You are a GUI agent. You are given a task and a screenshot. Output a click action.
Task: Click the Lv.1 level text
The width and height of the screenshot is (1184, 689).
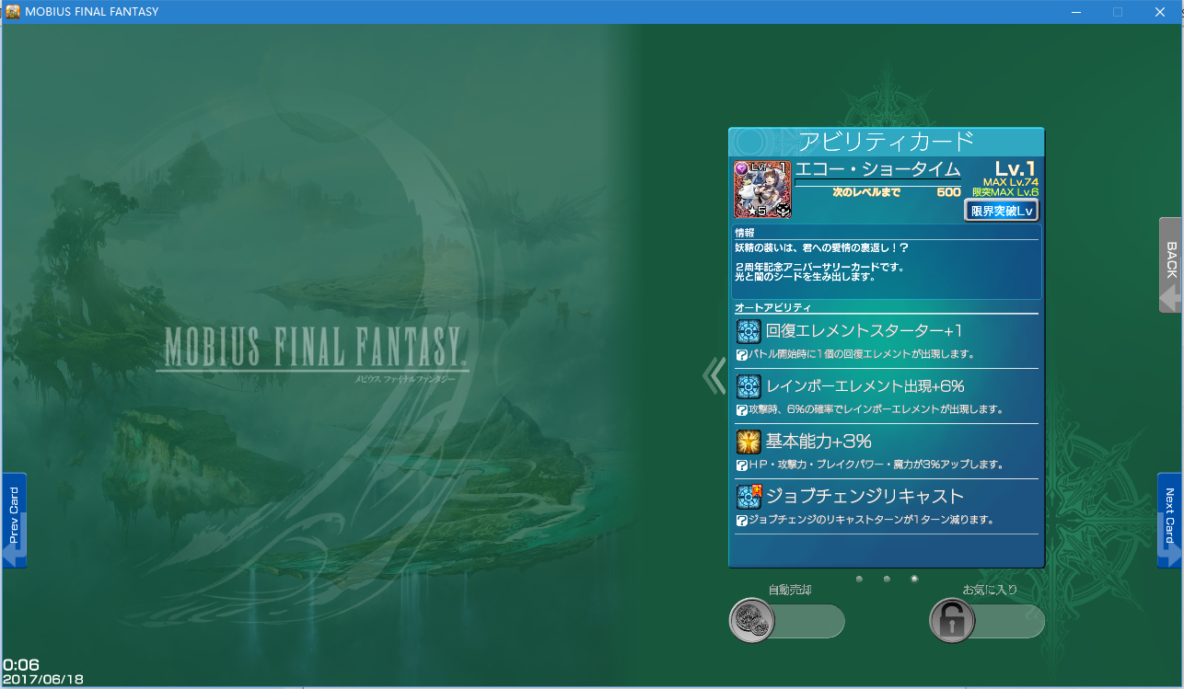point(1016,168)
